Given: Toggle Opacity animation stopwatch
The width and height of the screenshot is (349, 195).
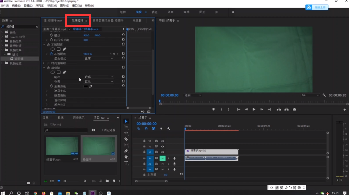Looking at the screenshot, I should pos(51,54).
